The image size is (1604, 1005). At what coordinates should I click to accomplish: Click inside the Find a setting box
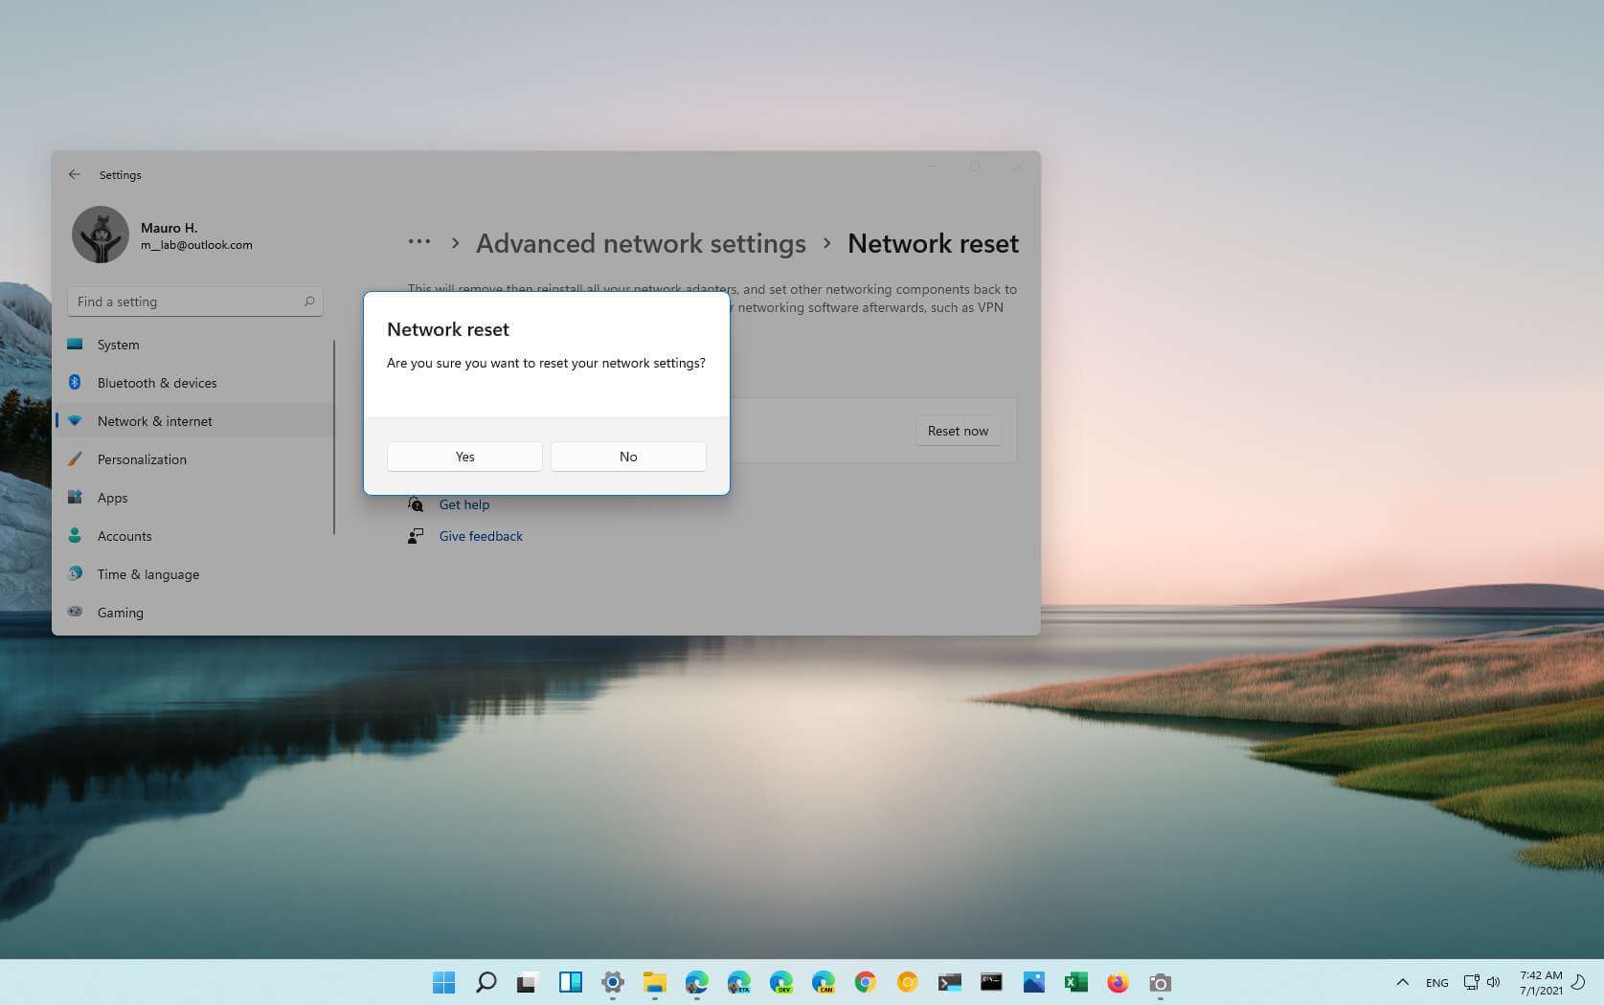(x=195, y=301)
